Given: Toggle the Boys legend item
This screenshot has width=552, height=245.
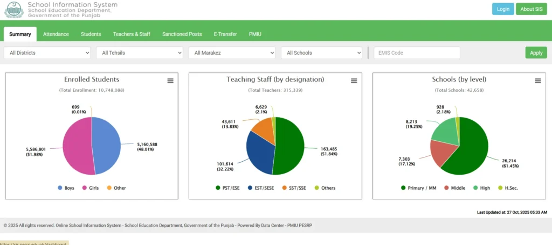Looking at the screenshot, I should (65, 188).
